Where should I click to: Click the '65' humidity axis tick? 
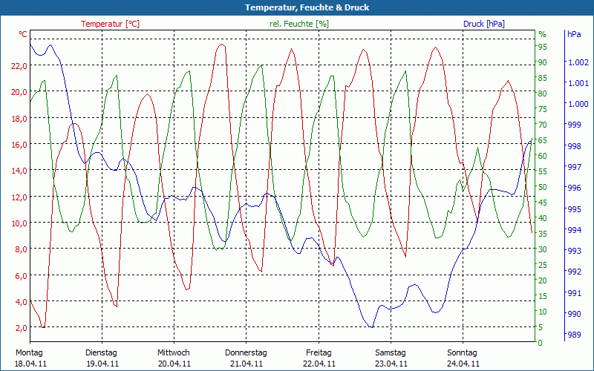543,140
